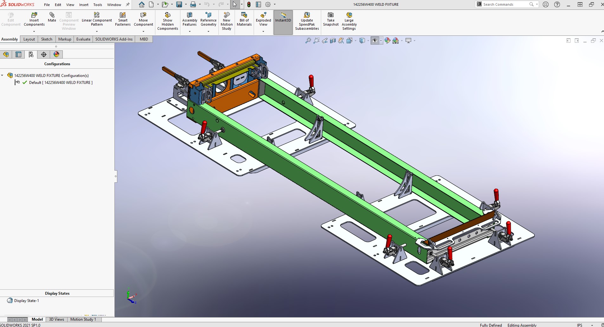604x327 pixels.
Task: Switch to ConfigurationManager tab
Action: tap(31, 54)
